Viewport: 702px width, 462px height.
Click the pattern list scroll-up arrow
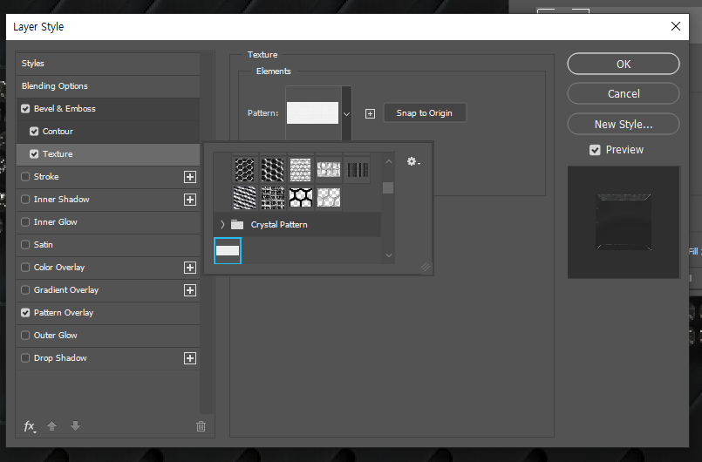click(x=389, y=161)
